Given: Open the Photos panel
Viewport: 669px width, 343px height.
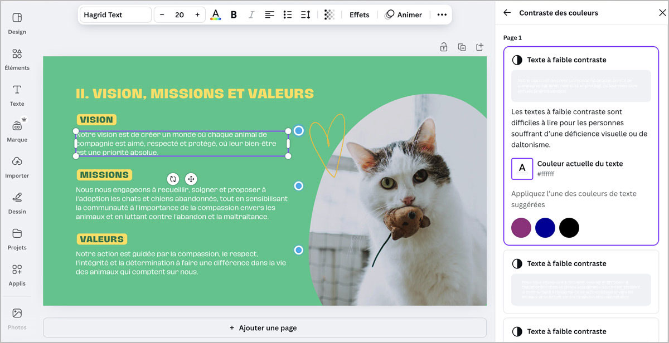Looking at the screenshot, I should pyautogui.click(x=17, y=319).
